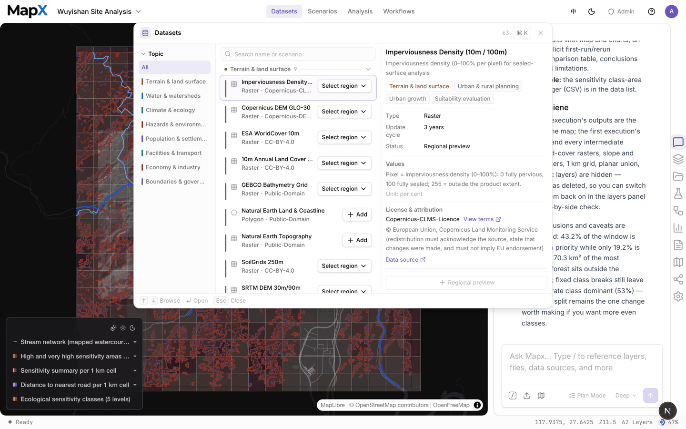Open the chat panel from the right sidebar
Screen dimensions: 686x429
(x=678, y=142)
